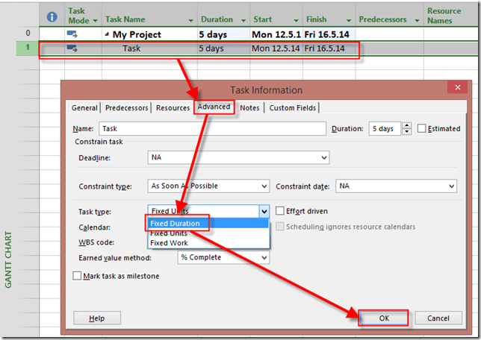Click task mode icon in Task row
The height and width of the screenshot is (340, 481).
72,48
